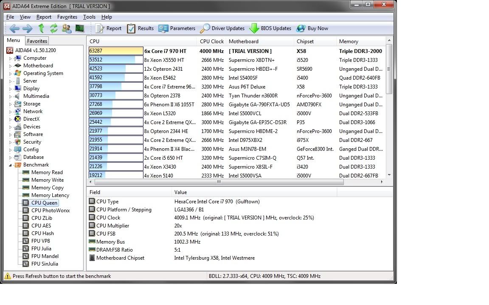Click the green monitor icon in toolbar
The width and height of the screenshot is (489, 305).
[79, 28]
